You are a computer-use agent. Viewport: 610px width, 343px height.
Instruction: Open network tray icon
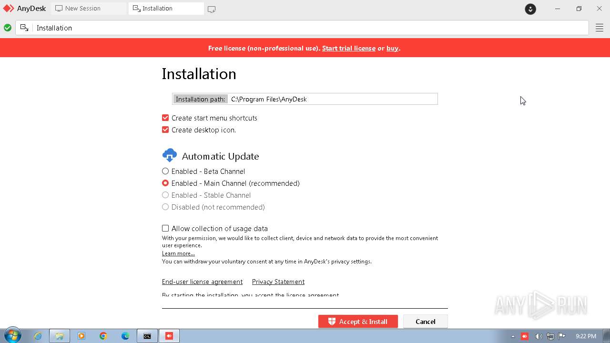click(x=550, y=336)
